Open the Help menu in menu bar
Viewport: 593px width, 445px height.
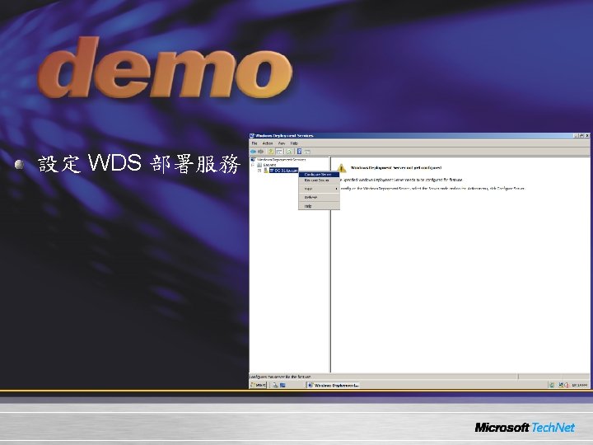pyautogui.click(x=294, y=143)
